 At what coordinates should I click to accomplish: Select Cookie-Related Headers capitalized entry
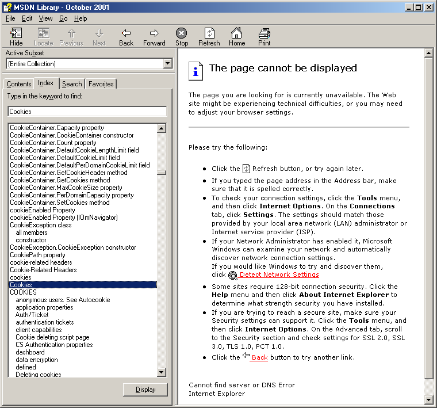pyautogui.click(x=43, y=270)
